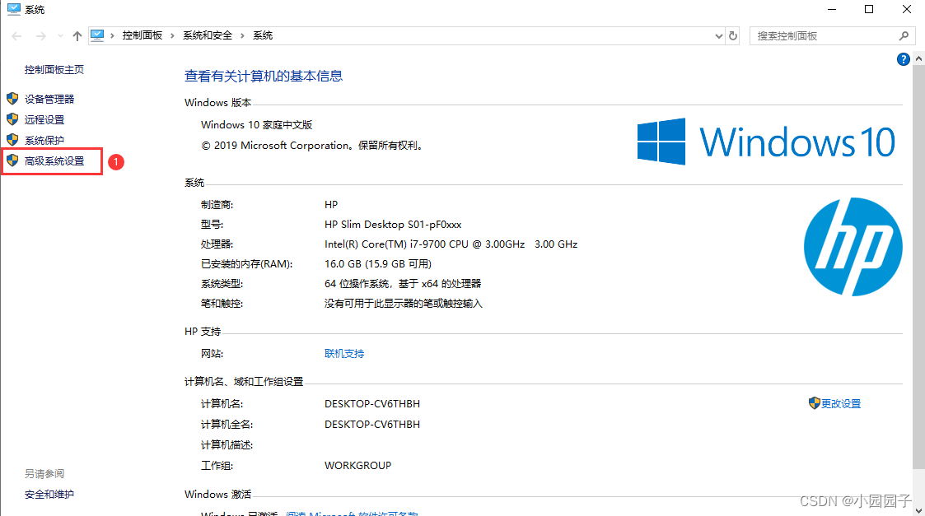Click the 2019 Microsoft Corporation copyright text
Image resolution: width=925 pixels, height=516 pixels.
point(313,145)
